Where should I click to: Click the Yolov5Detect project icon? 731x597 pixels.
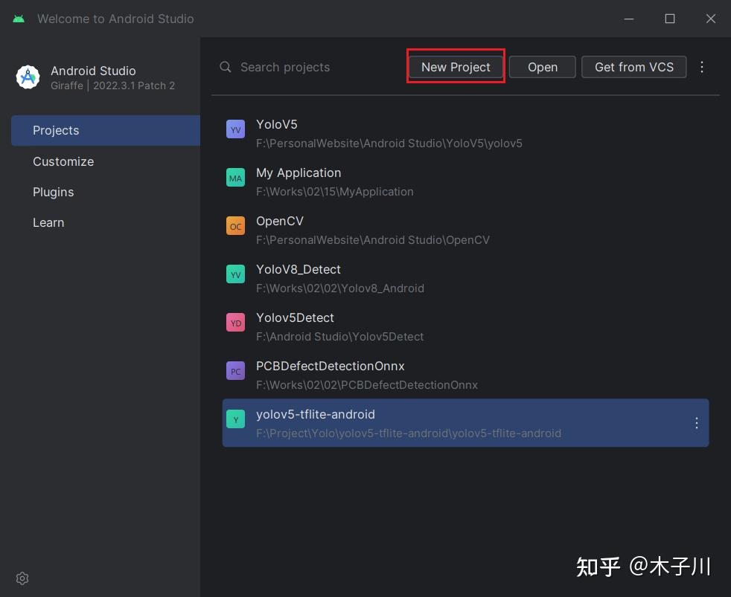pyautogui.click(x=235, y=322)
